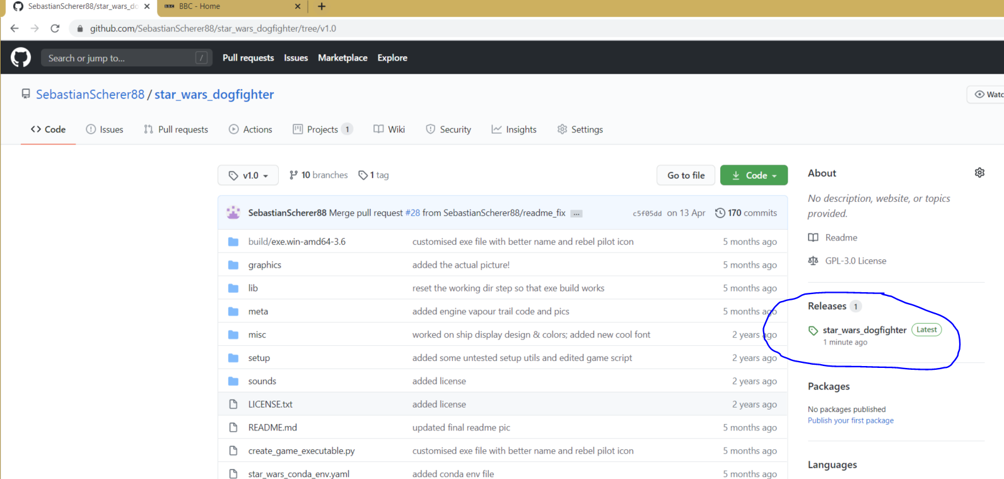Open the 170 commits history

click(746, 213)
